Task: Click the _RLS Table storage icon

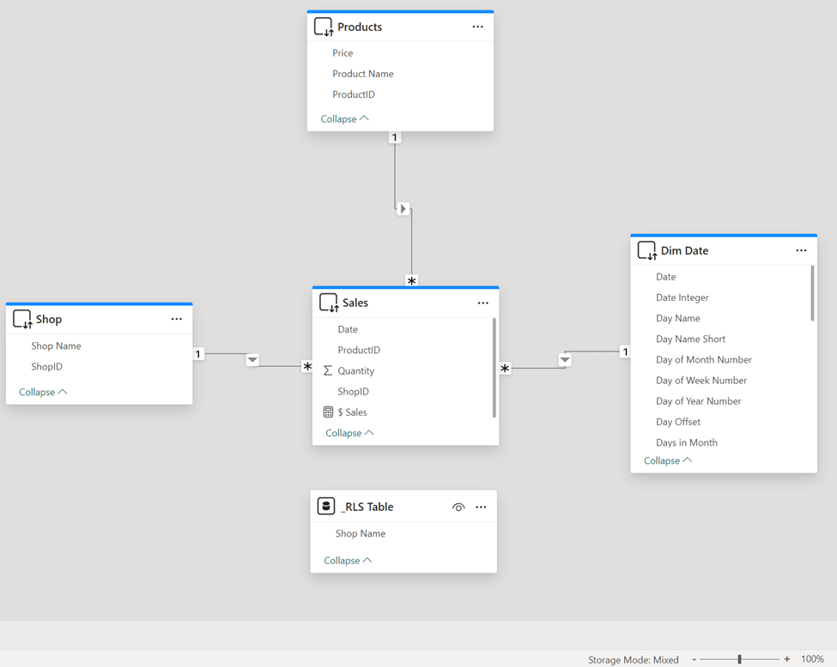Action: tap(326, 507)
